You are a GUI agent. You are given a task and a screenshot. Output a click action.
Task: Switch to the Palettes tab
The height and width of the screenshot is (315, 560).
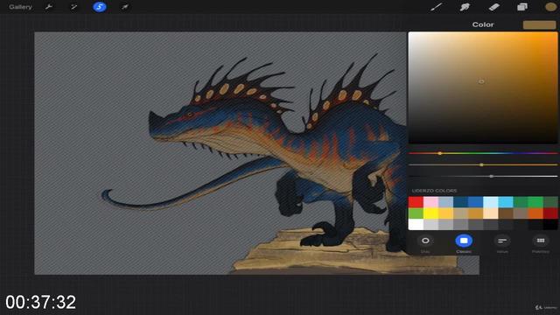point(541,243)
